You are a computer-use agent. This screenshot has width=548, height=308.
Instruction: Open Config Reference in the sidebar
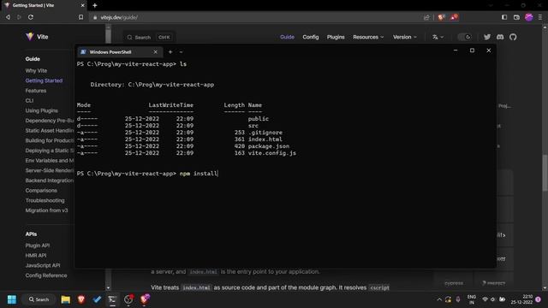click(46, 275)
